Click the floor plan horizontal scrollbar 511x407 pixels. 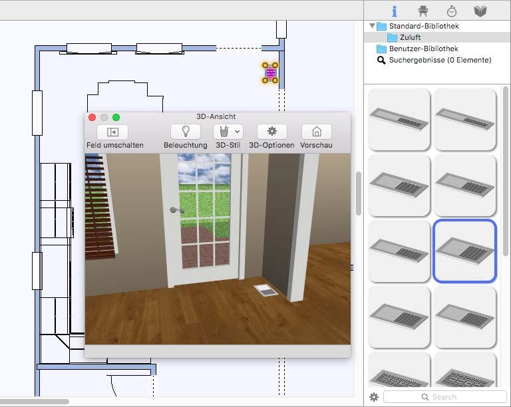(x=34, y=402)
